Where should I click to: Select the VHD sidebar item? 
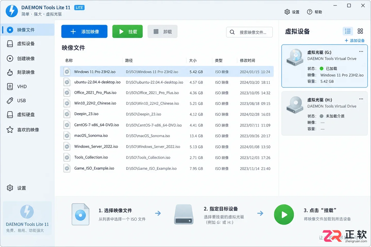coord(28,86)
